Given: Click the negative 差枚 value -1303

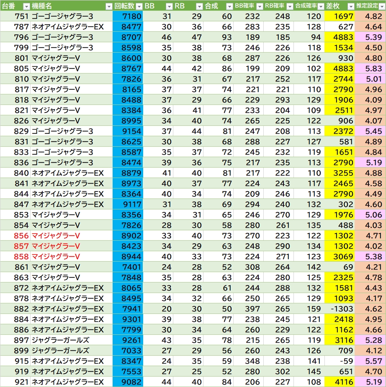Looking at the screenshot, I should pos(339,309).
